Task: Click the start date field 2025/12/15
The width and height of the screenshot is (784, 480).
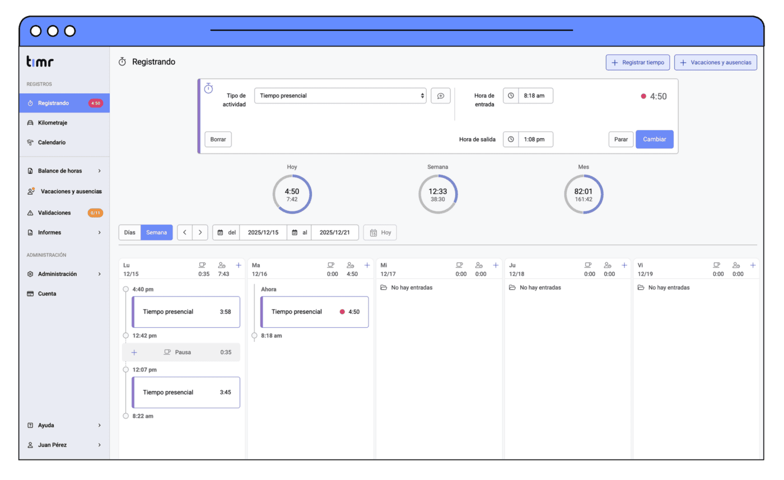Action: [263, 233]
